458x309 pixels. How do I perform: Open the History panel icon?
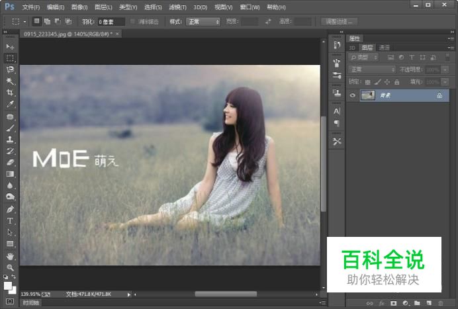pos(337,45)
